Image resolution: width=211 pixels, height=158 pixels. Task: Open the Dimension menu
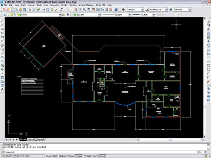(55, 5)
